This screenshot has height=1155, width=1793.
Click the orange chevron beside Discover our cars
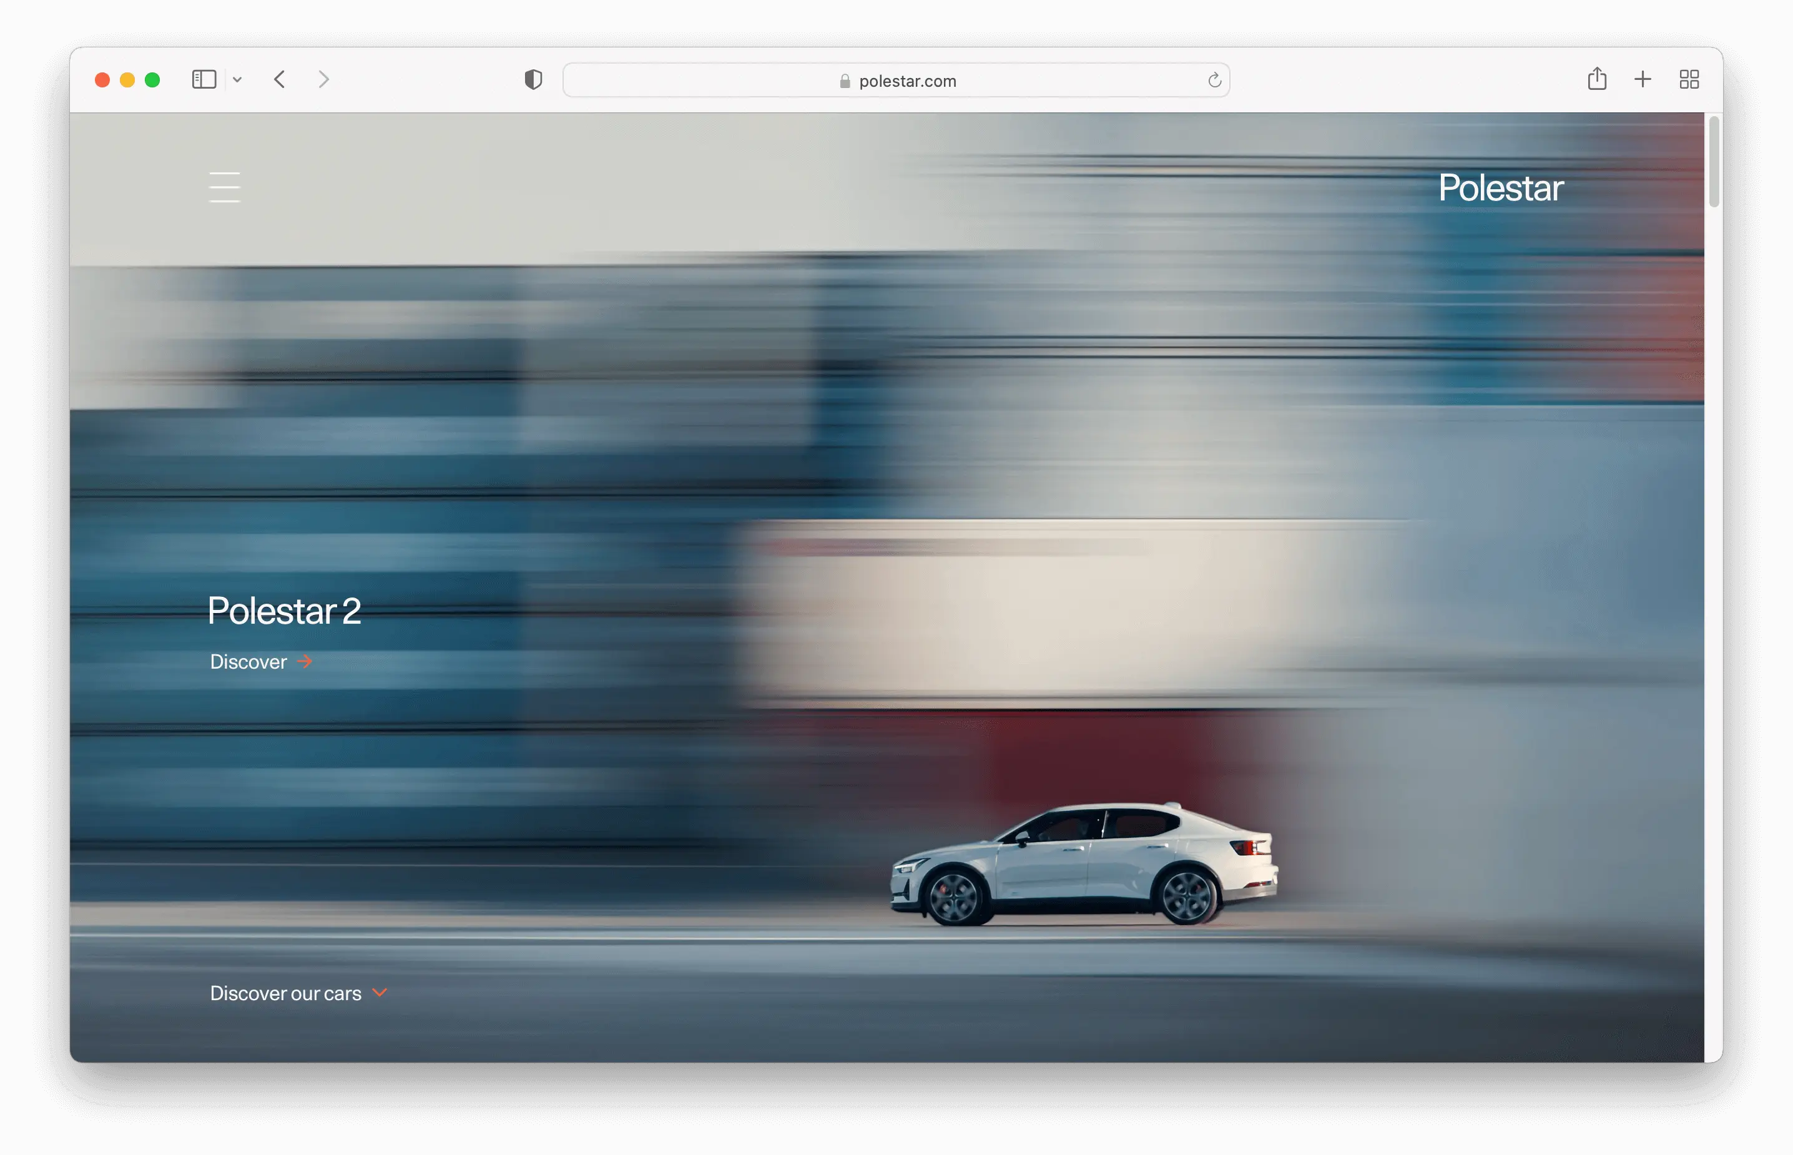[x=380, y=992]
